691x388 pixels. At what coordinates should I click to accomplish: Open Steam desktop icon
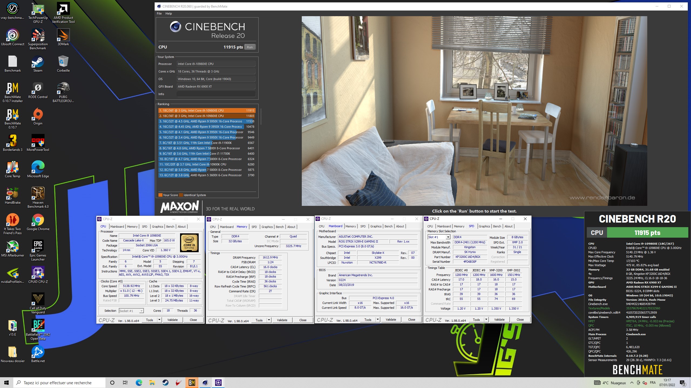38,64
